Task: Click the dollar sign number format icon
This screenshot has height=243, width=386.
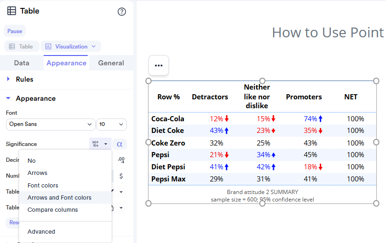Action: [x=121, y=176]
